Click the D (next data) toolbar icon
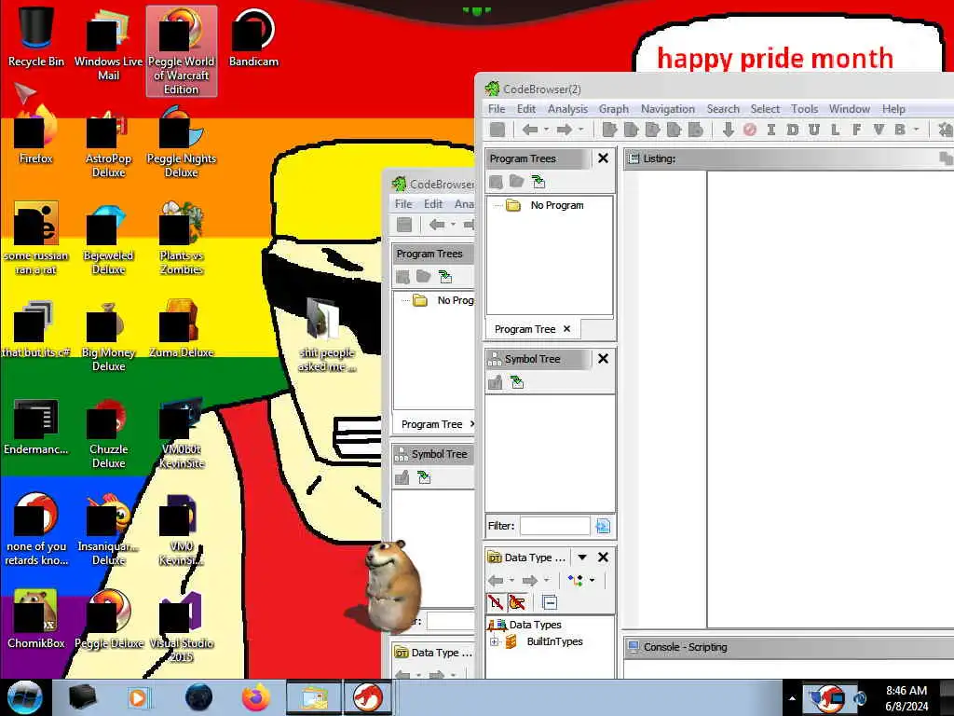This screenshot has height=716, width=954. (x=792, y=130)
